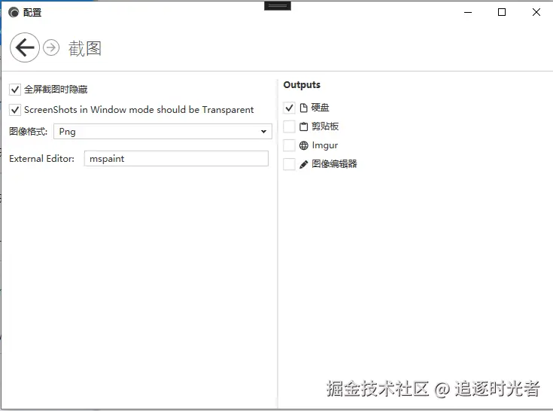Open the 图像格式 Png dropdown
Screen dimensions: 553x411
163,131
